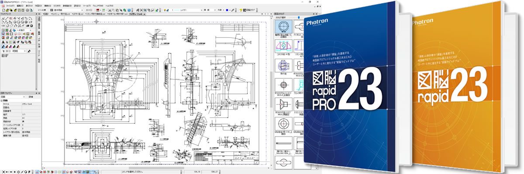
Task: Switch to the カメラシュー取付座 drawing tab
Action: (58, 14)
